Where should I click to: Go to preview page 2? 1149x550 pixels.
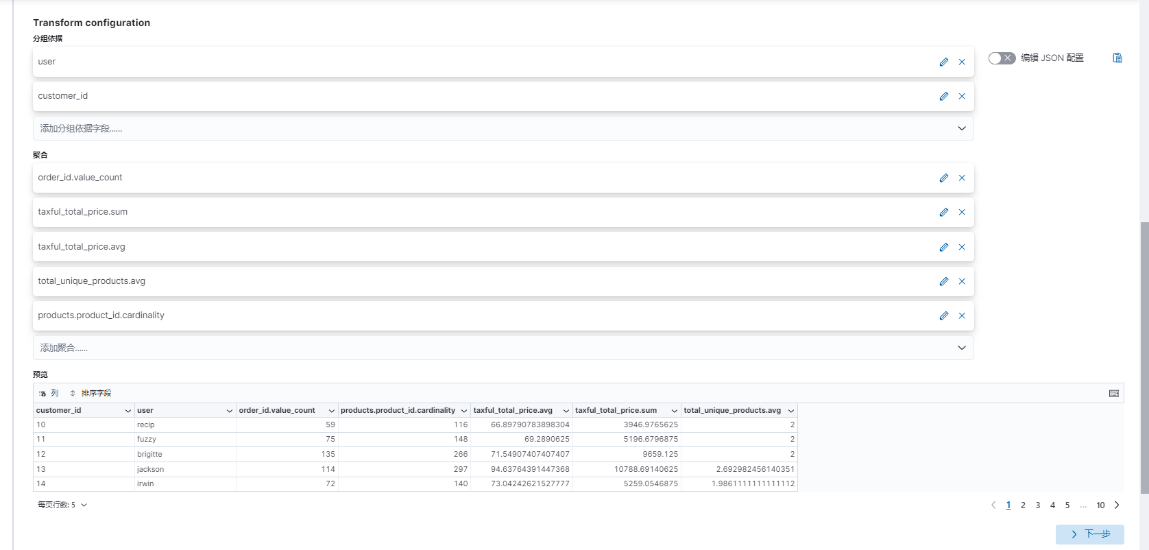1023,505
